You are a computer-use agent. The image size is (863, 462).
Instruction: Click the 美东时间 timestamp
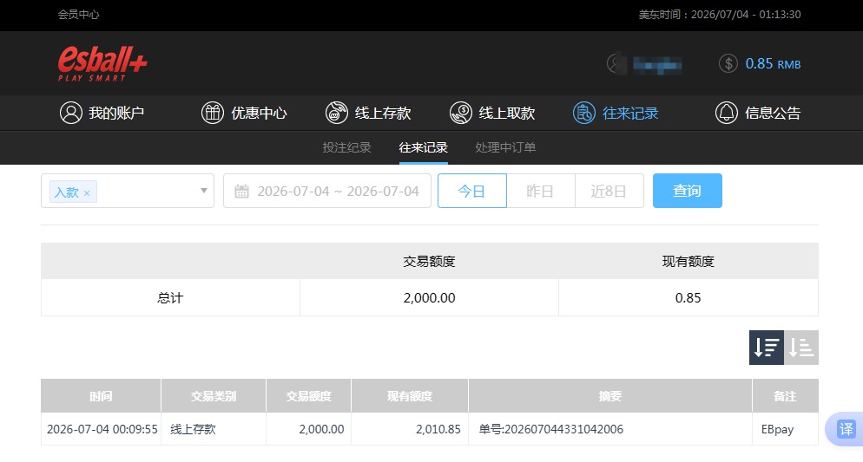[720, 14]
